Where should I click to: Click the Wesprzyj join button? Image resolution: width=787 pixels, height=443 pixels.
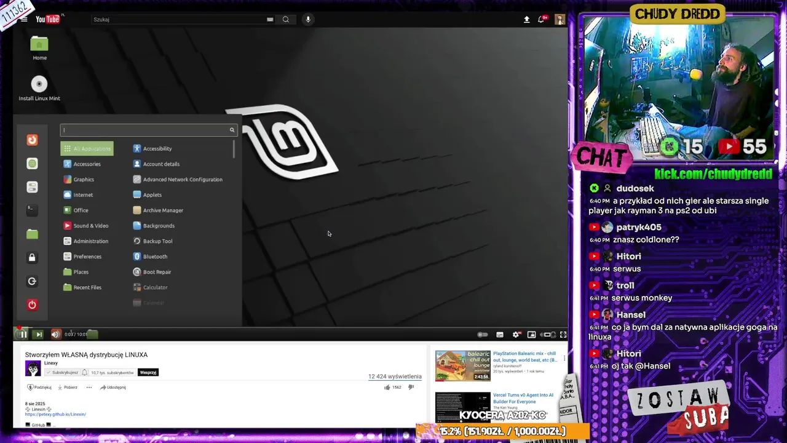[148, 372]
